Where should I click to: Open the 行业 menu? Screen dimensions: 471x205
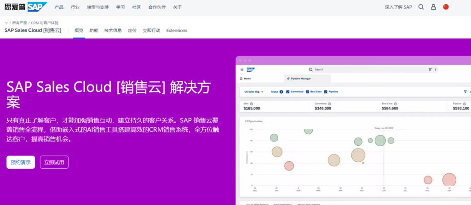(75, 7)
